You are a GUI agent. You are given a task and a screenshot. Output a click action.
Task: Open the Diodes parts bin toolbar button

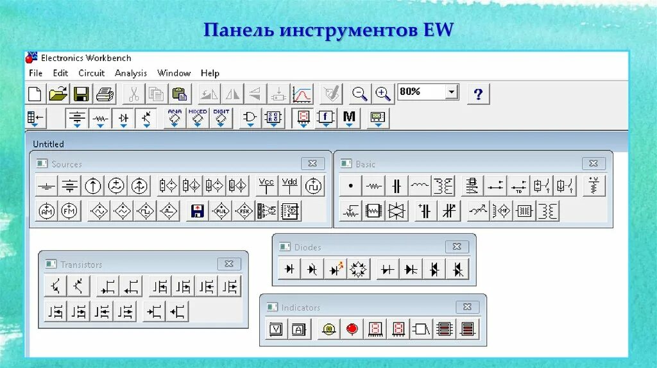[123, 118]
